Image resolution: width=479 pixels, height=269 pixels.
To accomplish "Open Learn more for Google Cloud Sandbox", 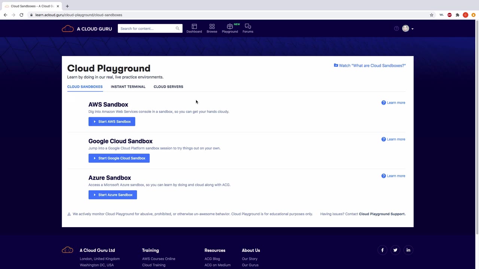I will coord(393,139).
